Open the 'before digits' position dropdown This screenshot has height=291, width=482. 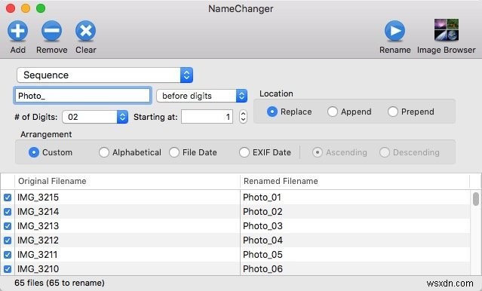point(201,96)
